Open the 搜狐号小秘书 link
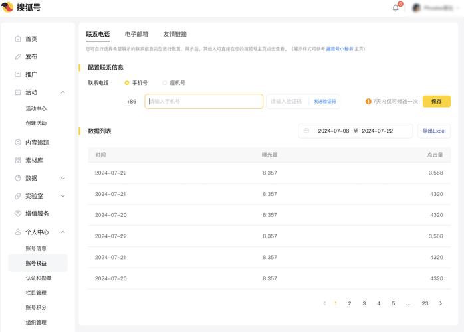Viewport: 464px width, 332px height. [340, 49]
